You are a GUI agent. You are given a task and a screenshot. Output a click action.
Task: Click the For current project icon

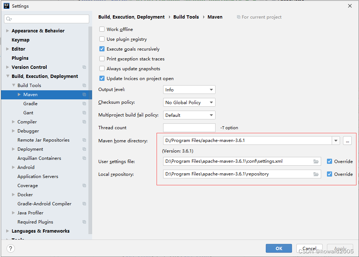pyautogui.click(x=238, y=17)
